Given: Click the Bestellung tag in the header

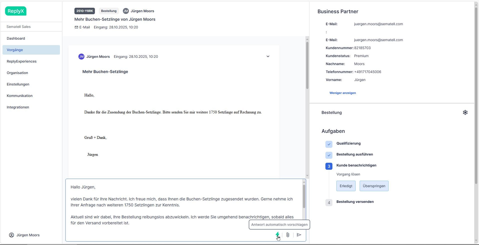Looking at the screenshot, I should tap(109, 11).
